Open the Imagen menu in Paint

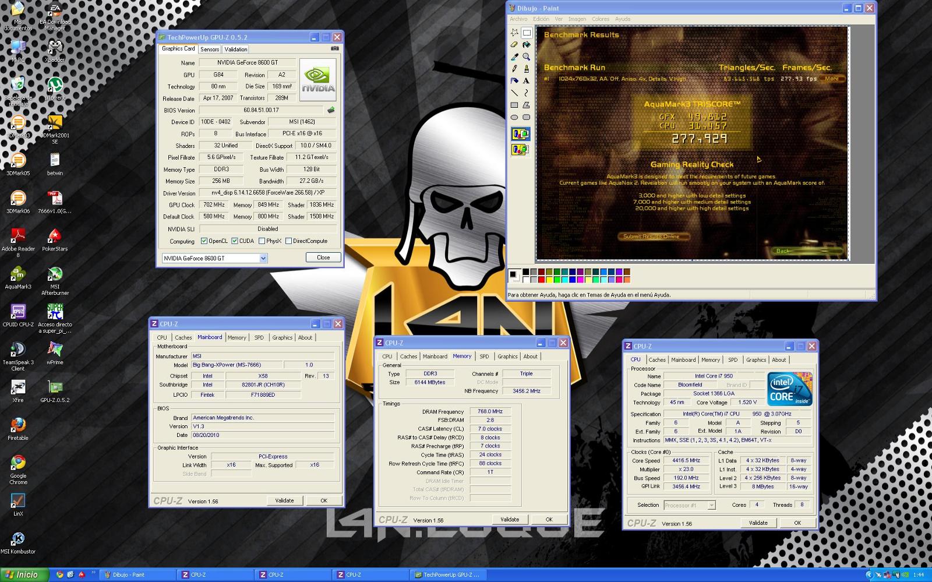[x=577, y=19]
